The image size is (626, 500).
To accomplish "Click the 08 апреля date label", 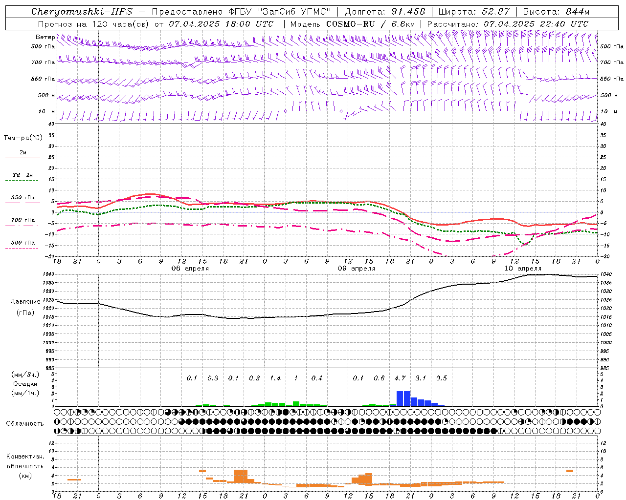I will click(x=190, y=269).
